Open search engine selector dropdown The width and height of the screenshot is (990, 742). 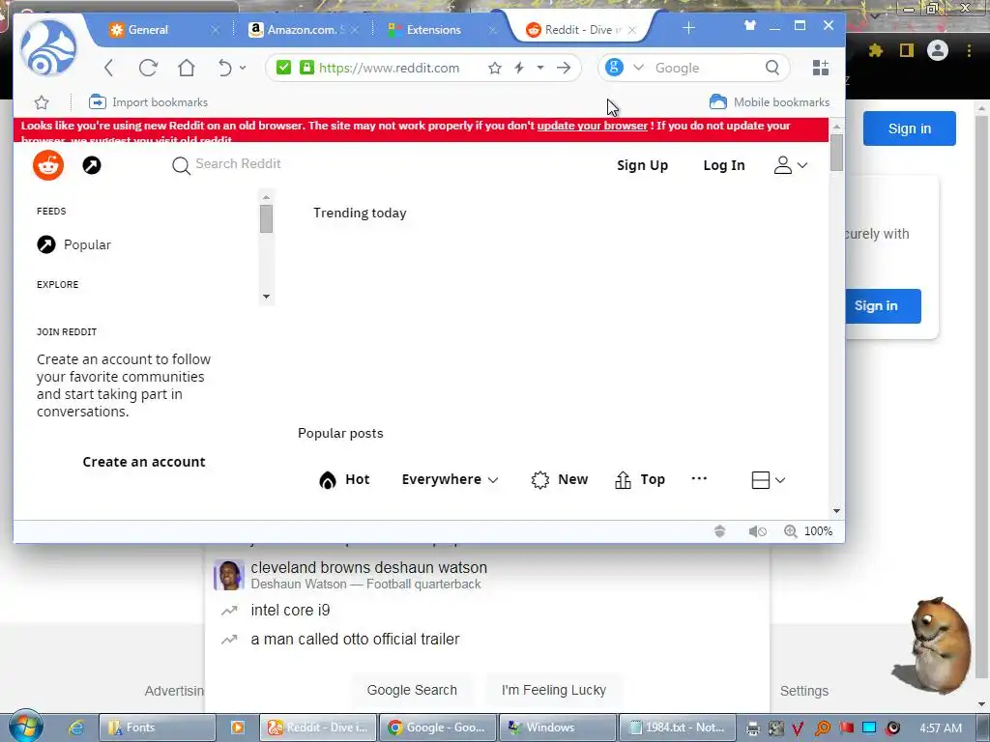(638, 68)
